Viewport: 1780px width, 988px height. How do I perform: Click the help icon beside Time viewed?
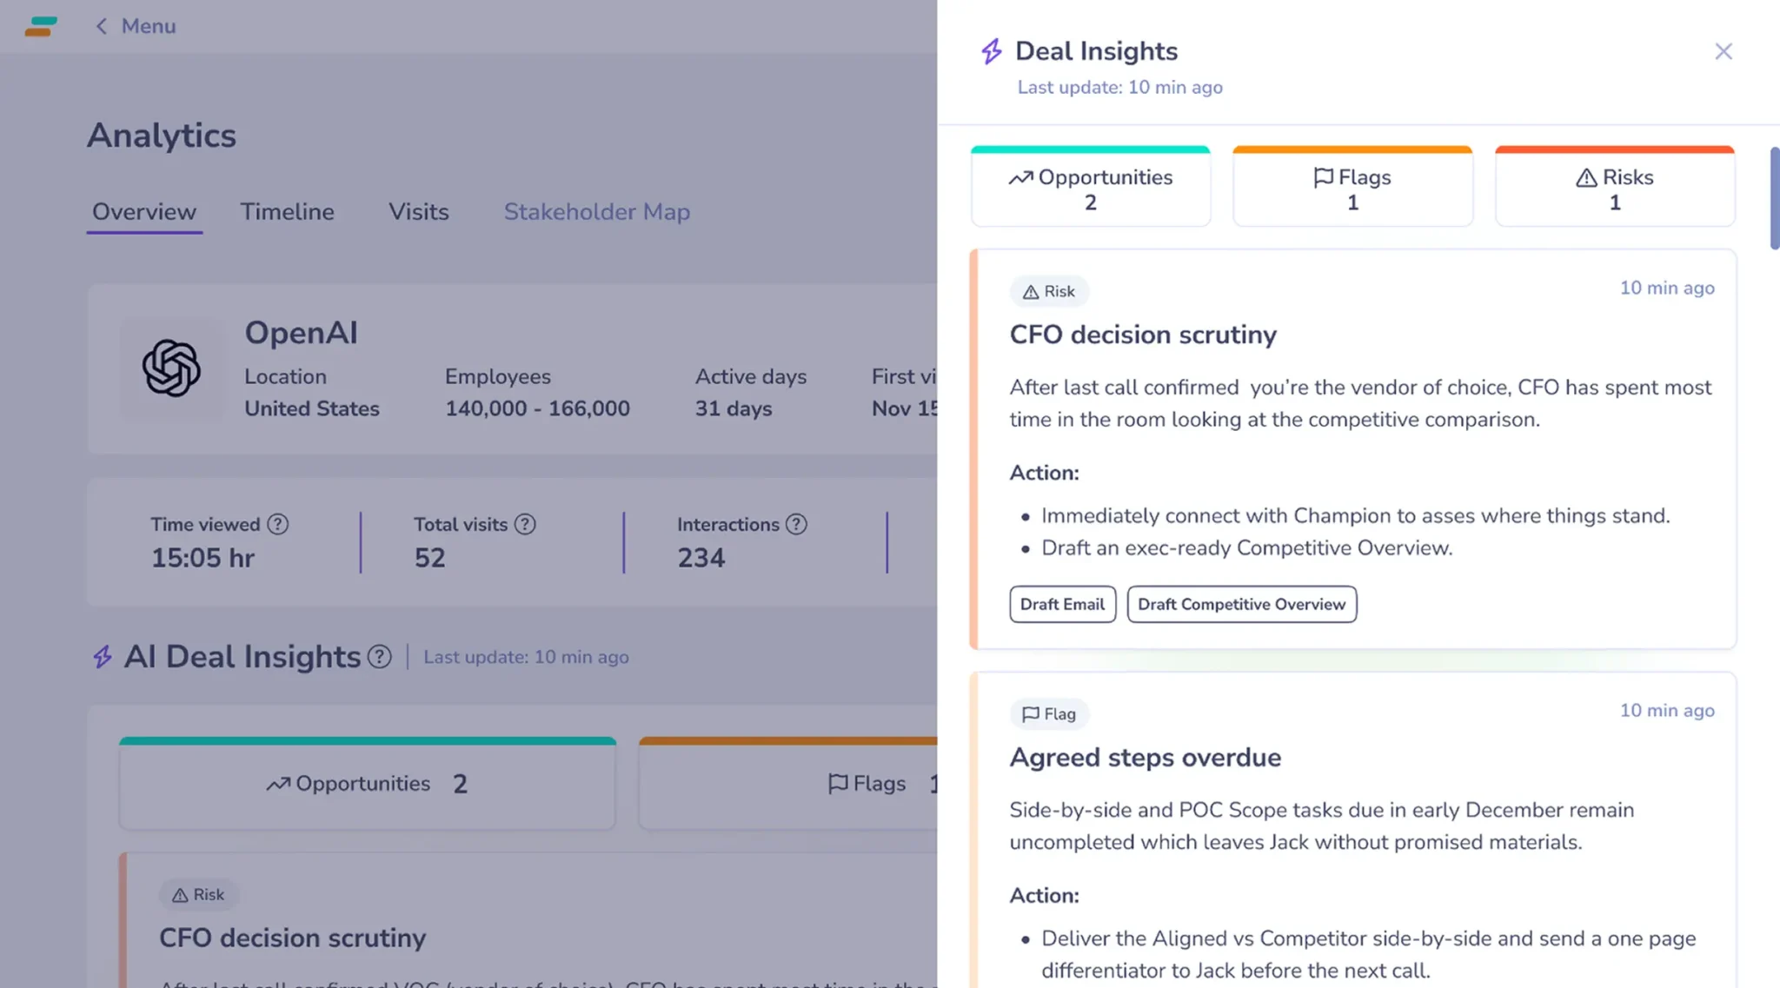point(277,524)
